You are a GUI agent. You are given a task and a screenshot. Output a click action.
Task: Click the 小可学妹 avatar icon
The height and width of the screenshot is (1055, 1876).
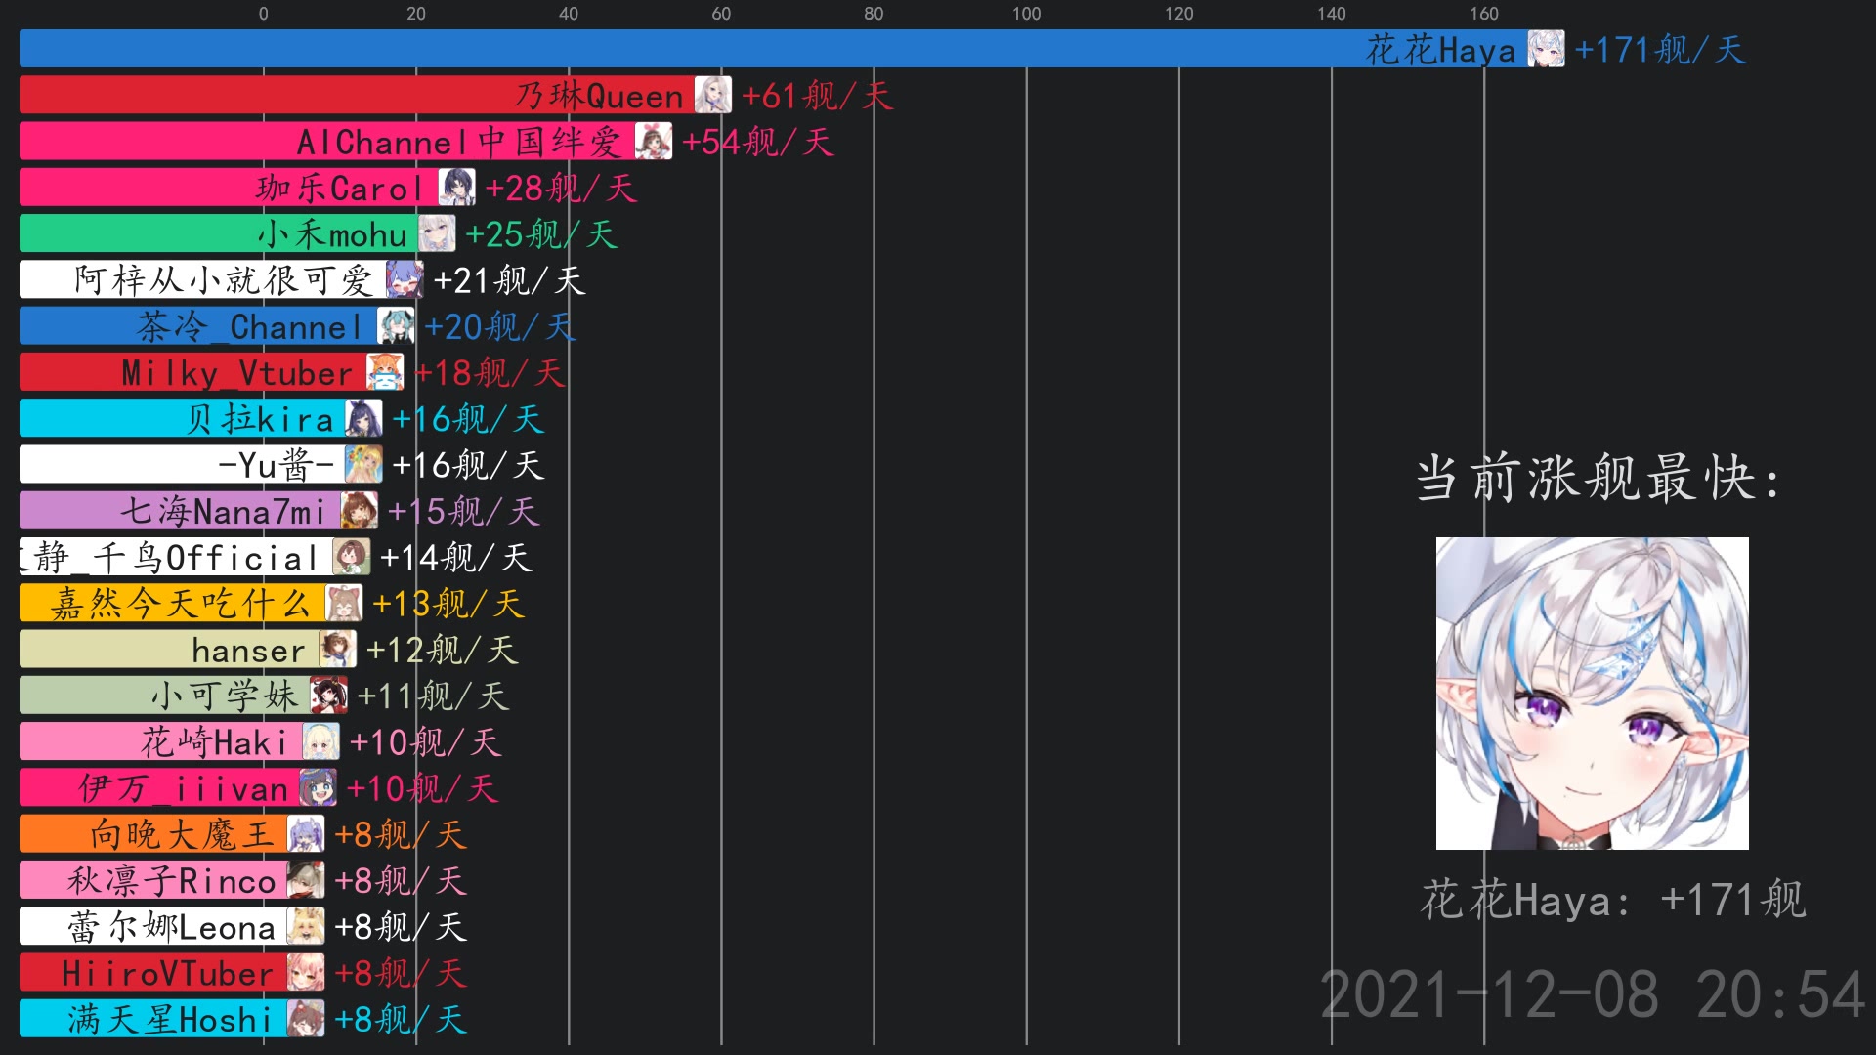point(329,696)
